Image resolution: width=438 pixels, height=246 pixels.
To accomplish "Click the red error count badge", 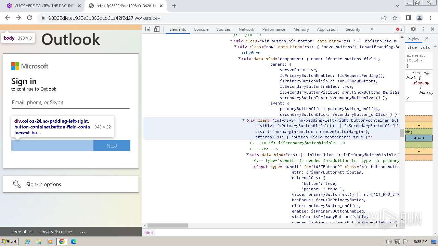I will [399, 29].
